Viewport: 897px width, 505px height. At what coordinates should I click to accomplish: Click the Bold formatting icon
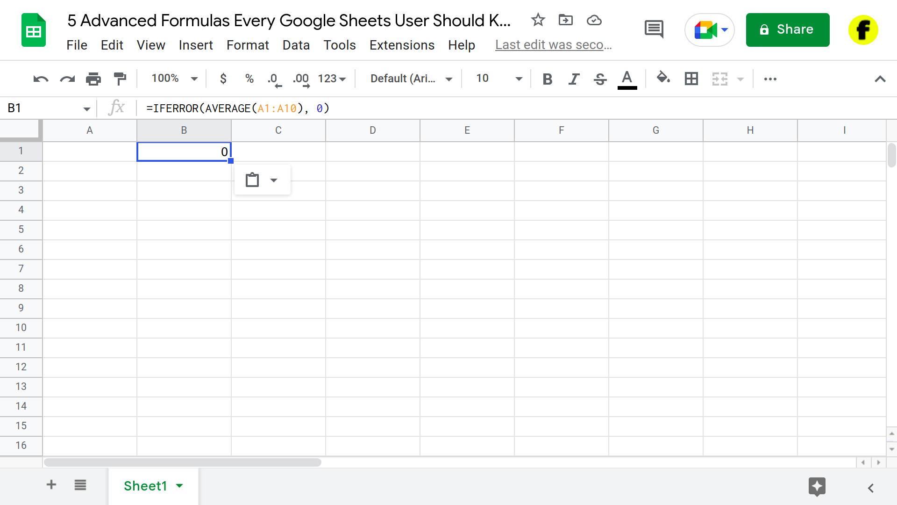[x=546, y=79]
